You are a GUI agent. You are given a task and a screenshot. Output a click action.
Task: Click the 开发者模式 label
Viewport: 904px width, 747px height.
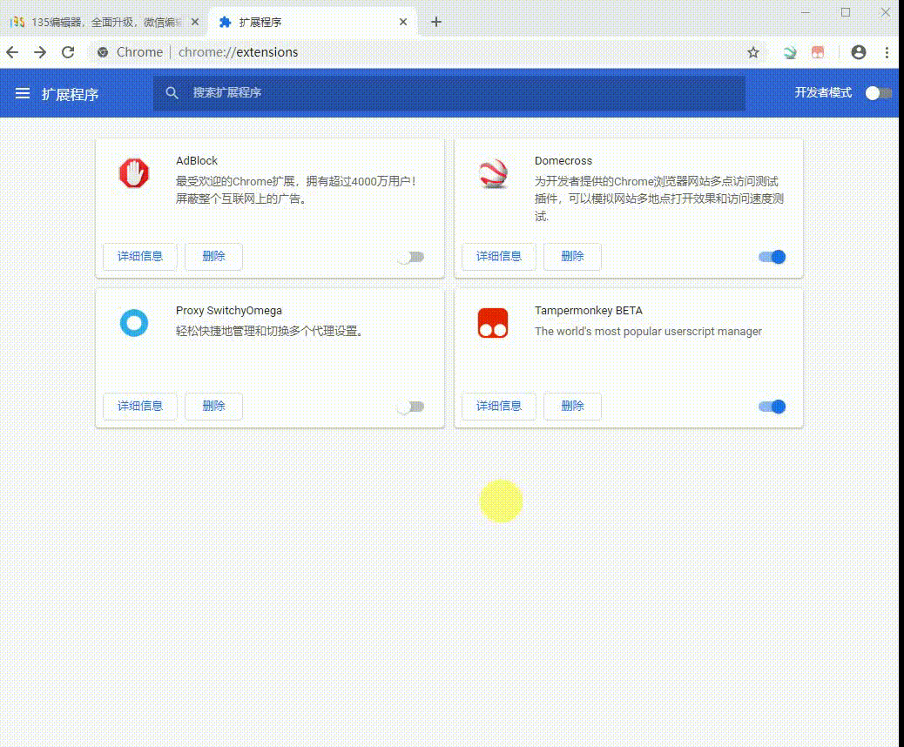823,93
